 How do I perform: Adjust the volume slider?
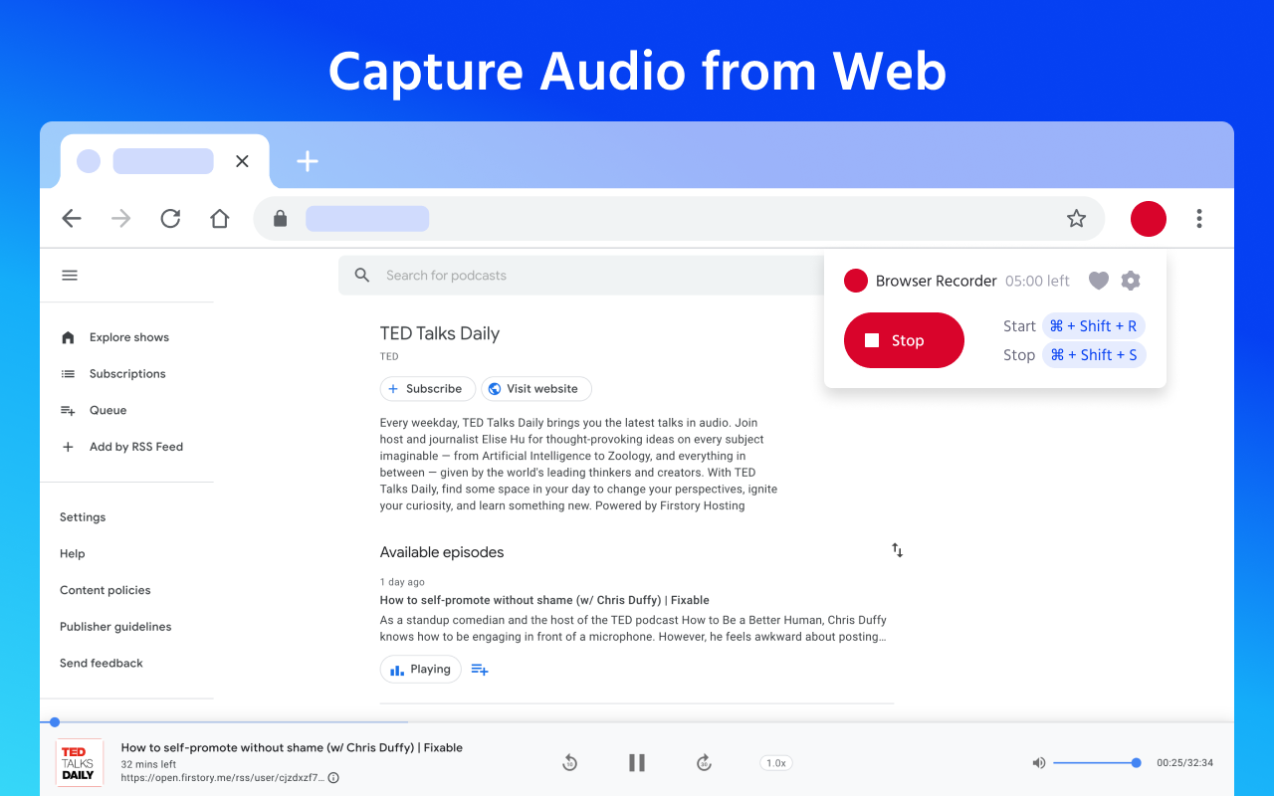point(1096,762)
